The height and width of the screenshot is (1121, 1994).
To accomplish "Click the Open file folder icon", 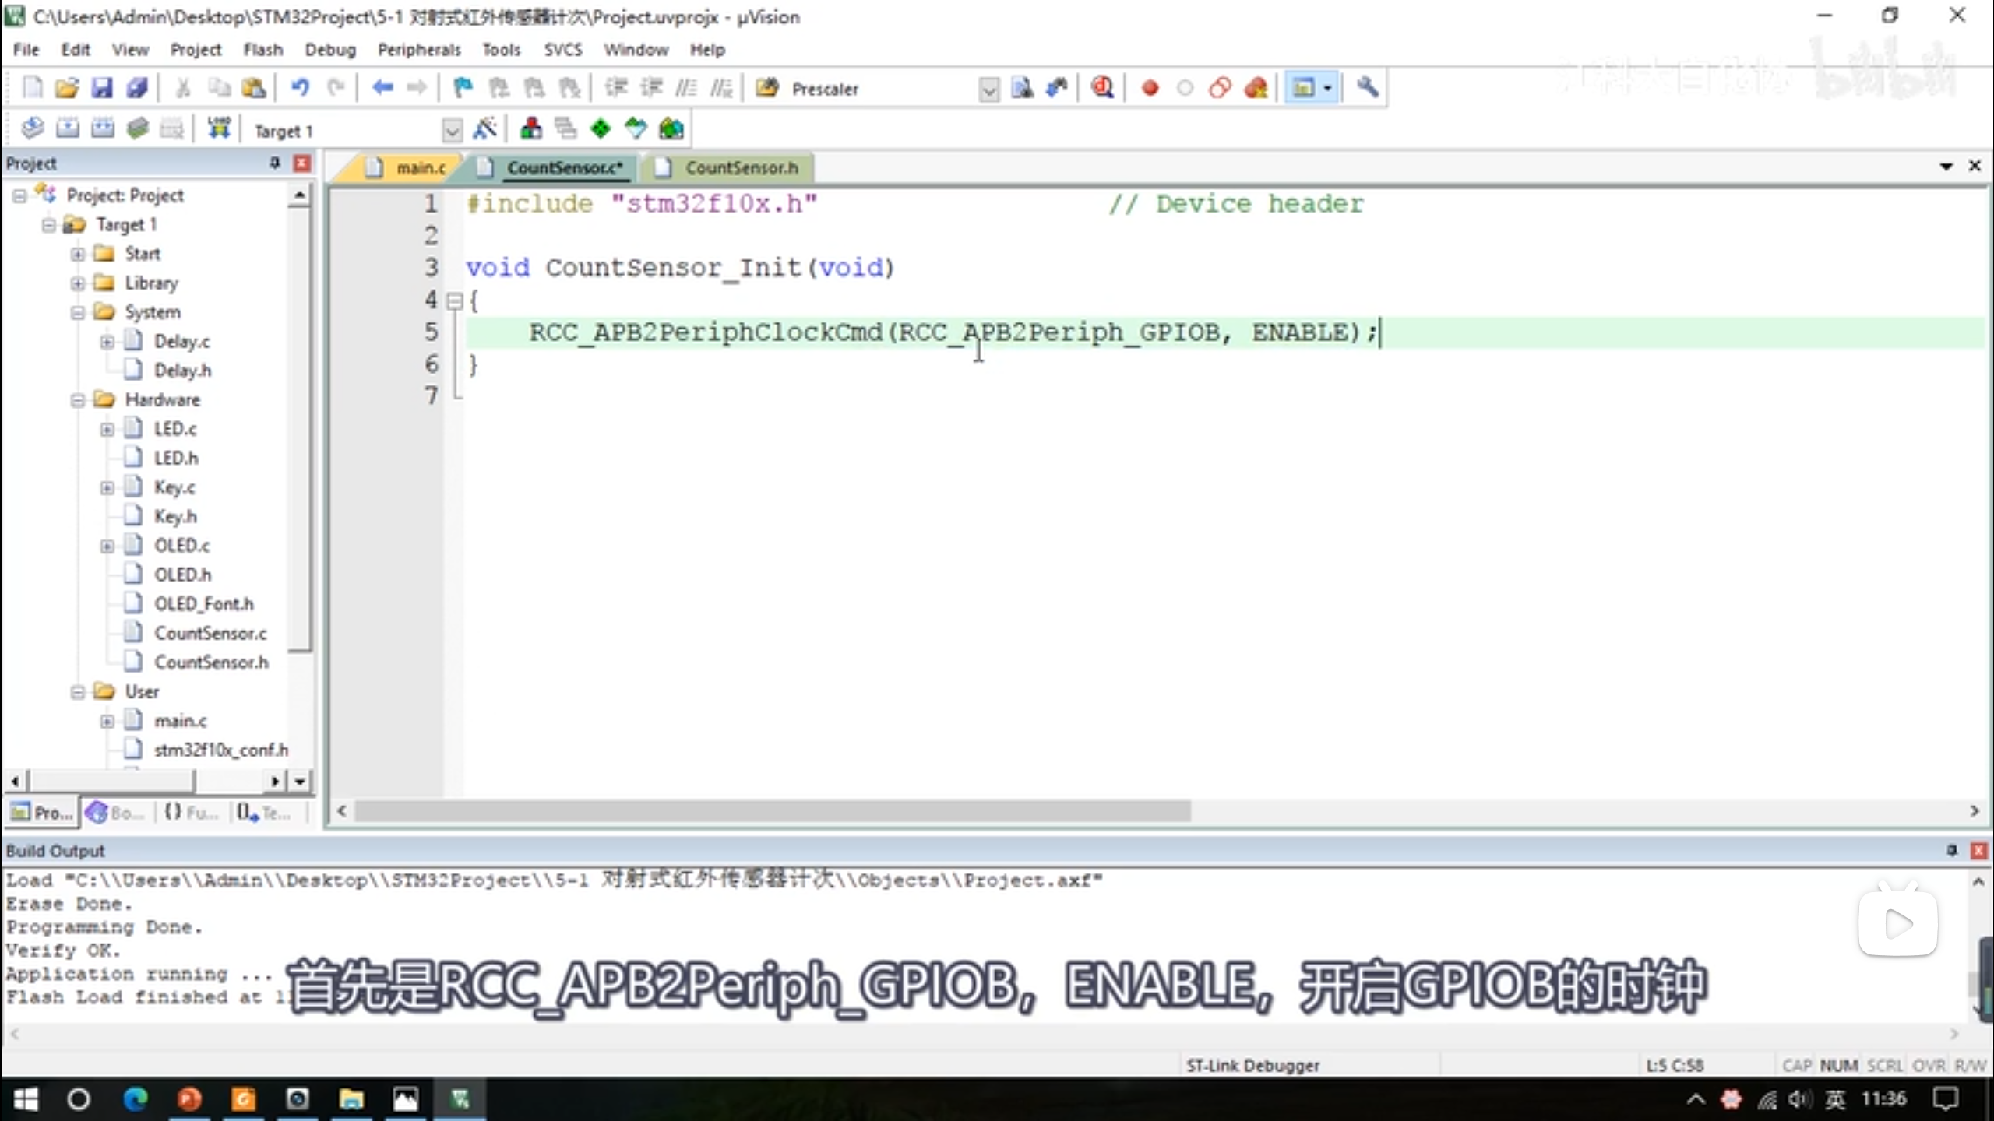I will pyautogui.click(x=67, y=88).
